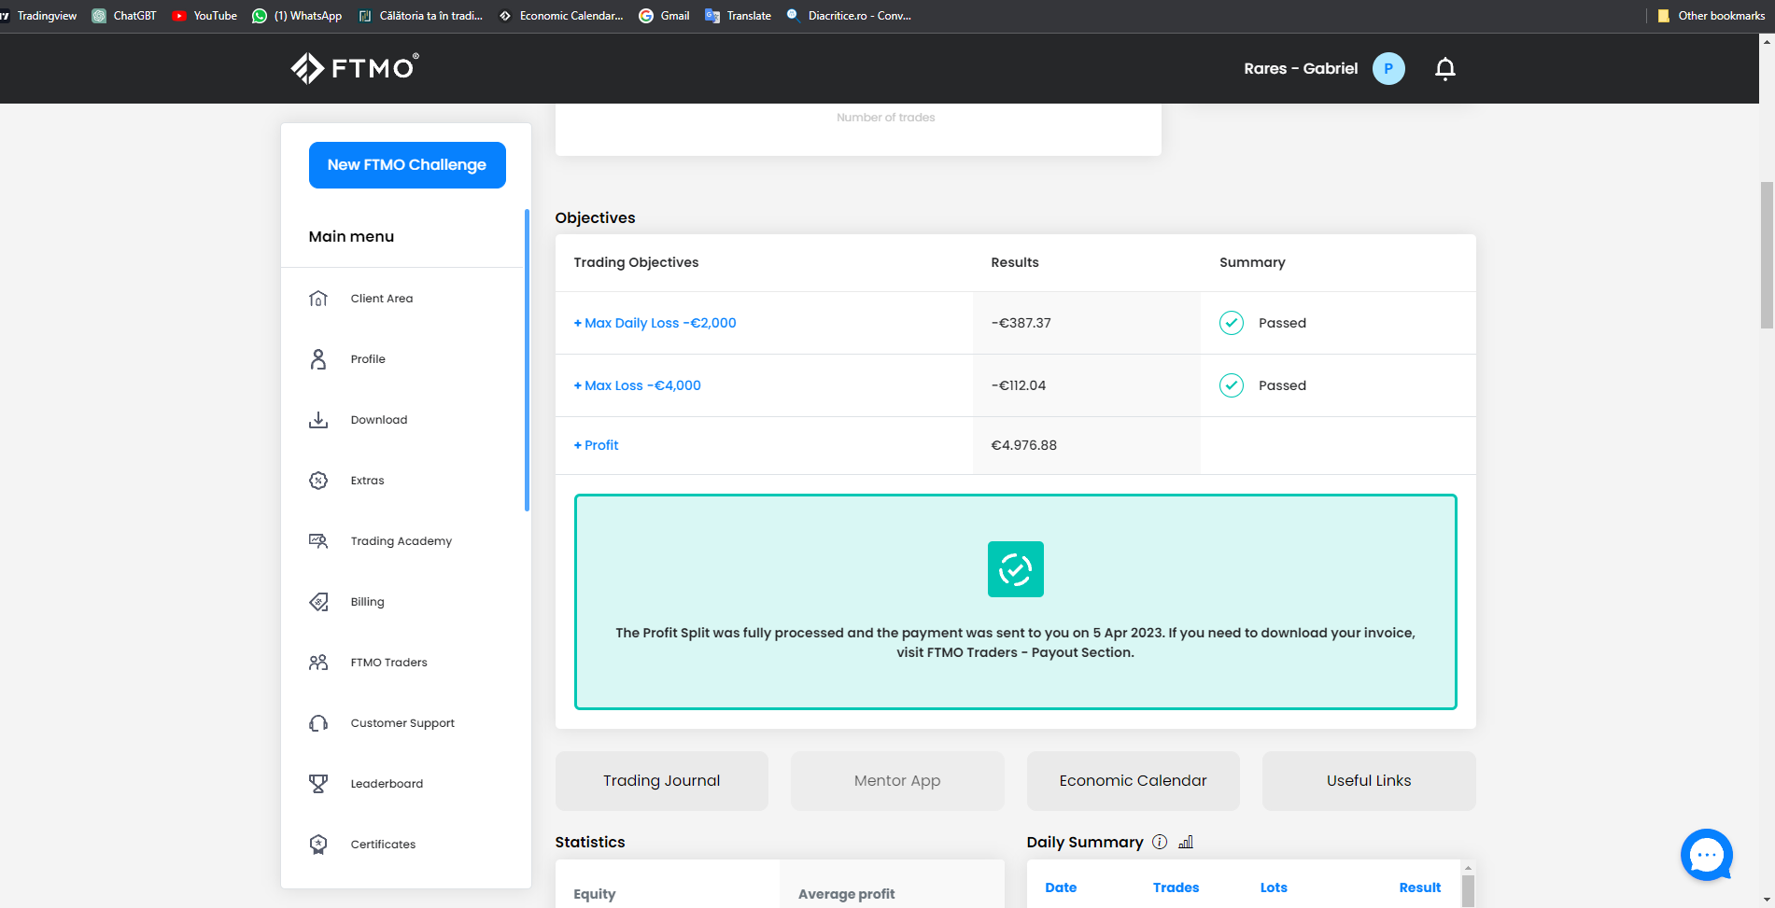Screen dimensions: 1775x908
Task: Open Leaderboard menu item
Action: pyautogui.click(x=387, y=784)
